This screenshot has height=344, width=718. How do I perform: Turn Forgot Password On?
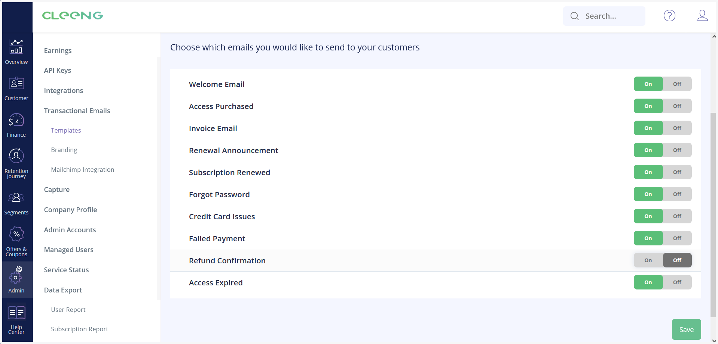648,194
